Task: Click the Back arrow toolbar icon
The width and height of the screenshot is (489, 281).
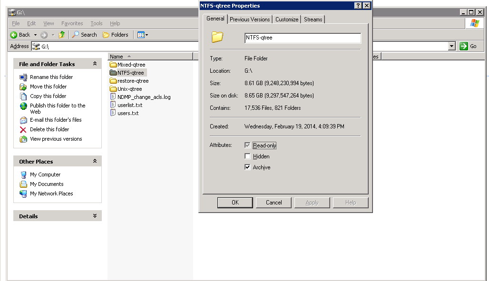Action: click(14, 35)
